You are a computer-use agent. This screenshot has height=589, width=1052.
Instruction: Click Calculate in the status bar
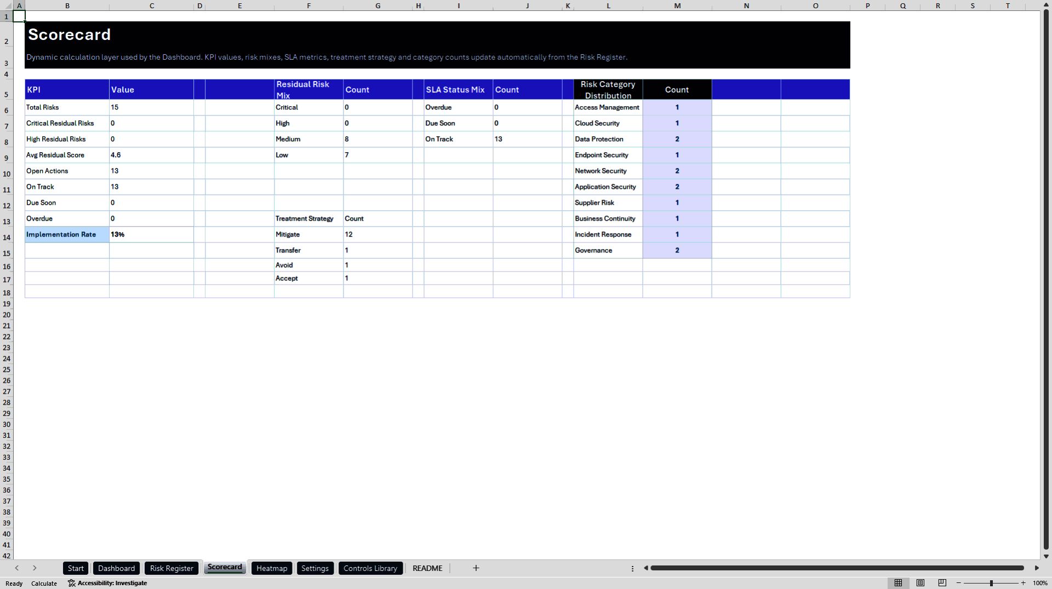[44, 584]
